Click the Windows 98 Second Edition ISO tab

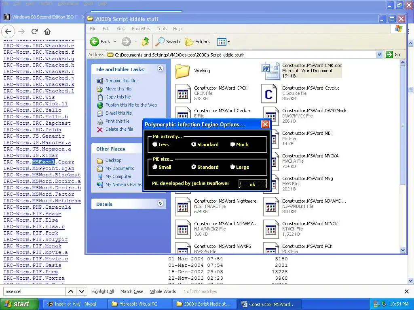(42, 17)
